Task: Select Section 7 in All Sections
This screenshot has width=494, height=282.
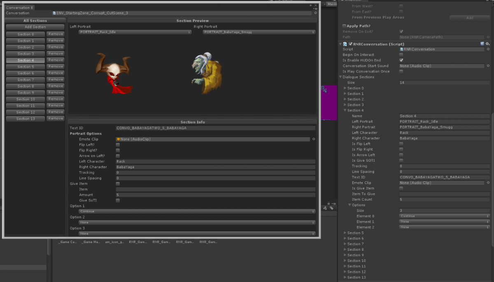Action: (x=26, y=80)
